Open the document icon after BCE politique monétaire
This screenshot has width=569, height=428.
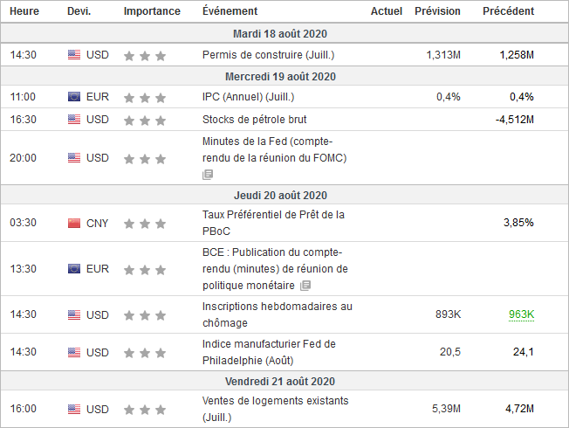tap(305, 286)
